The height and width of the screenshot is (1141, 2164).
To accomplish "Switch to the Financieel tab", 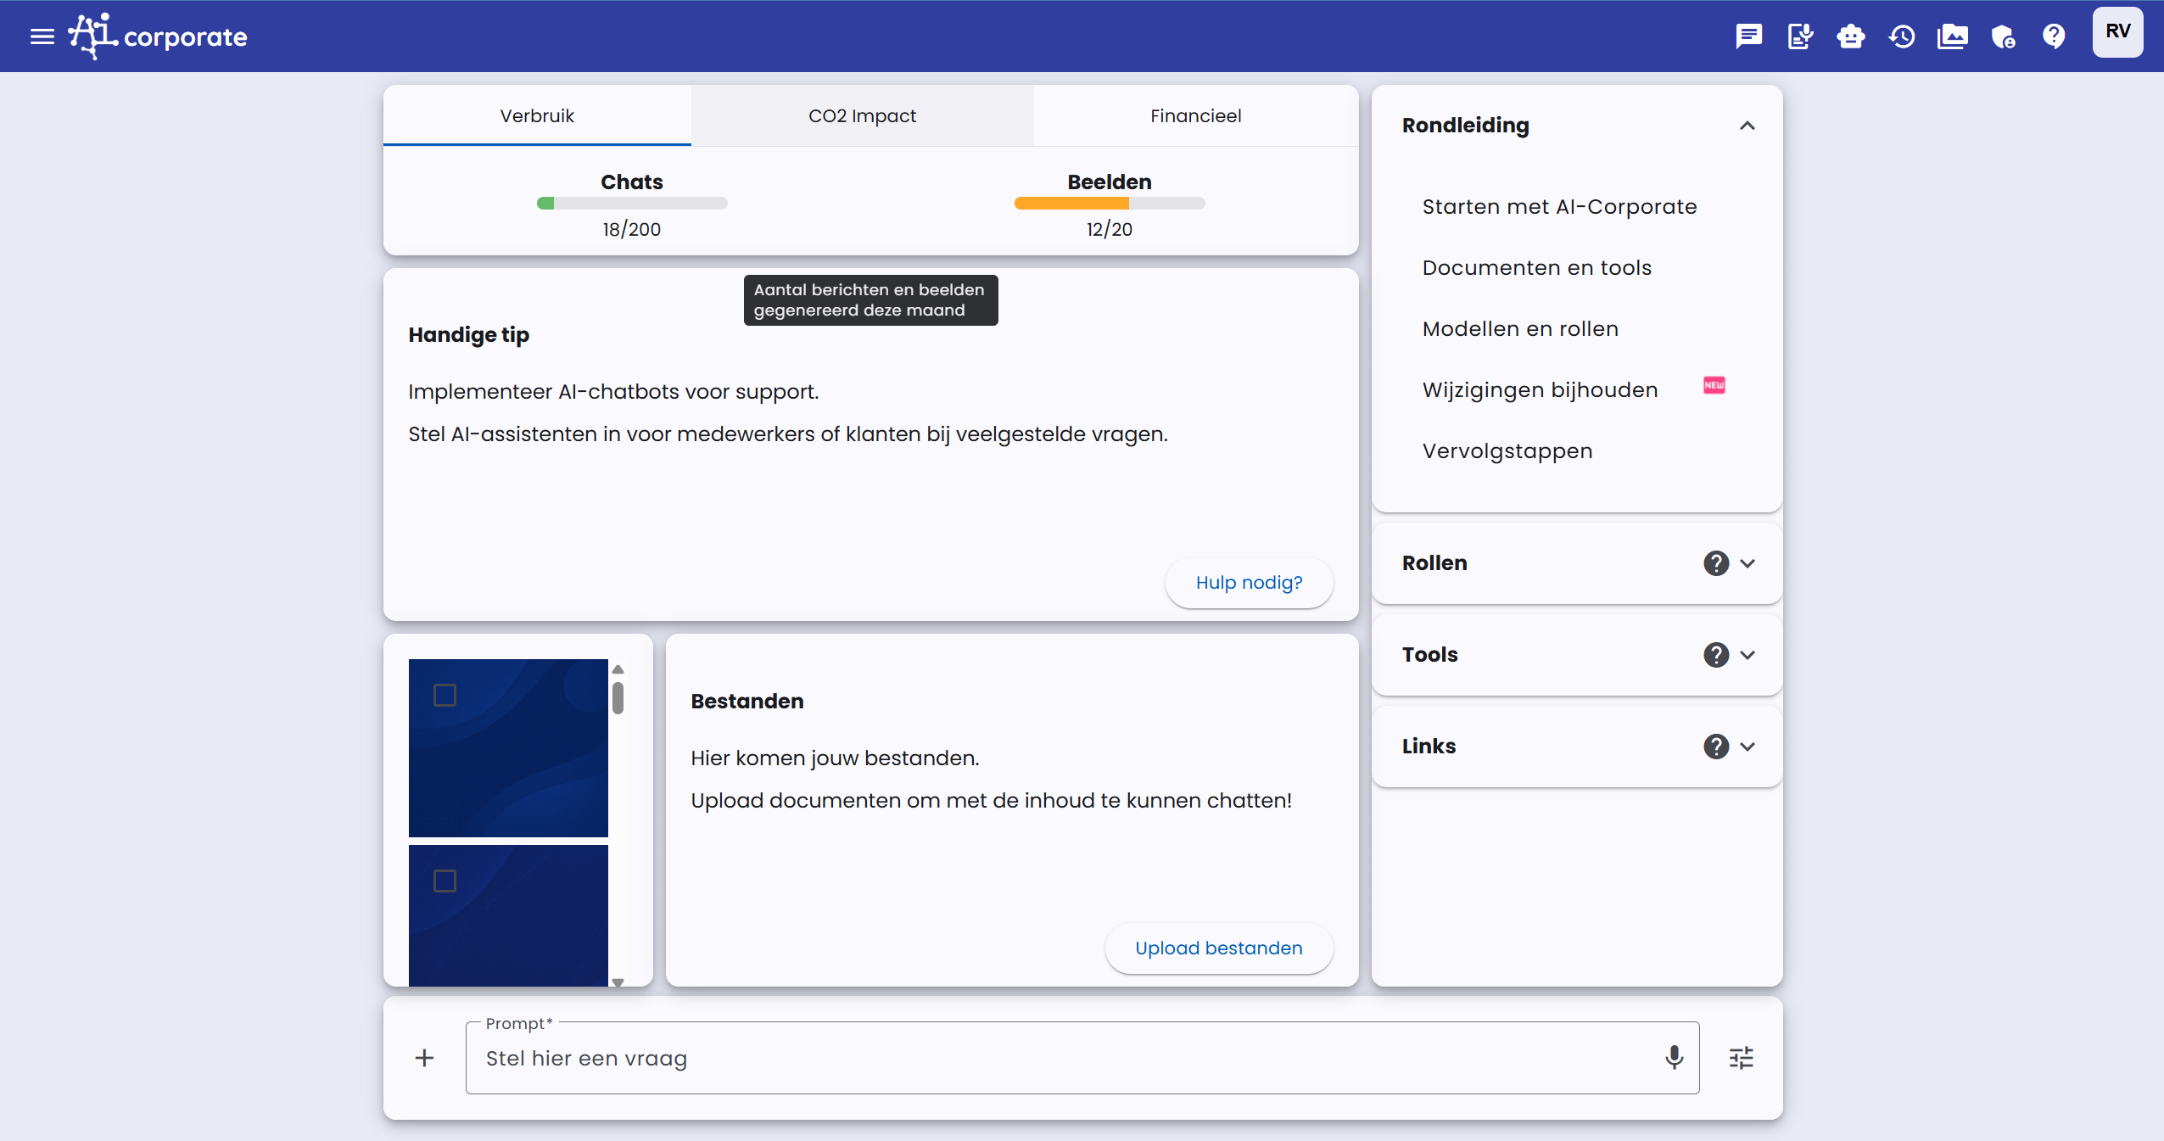I will [1195, 115].
